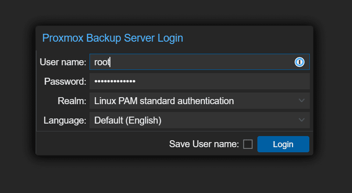Screen dimensions: 352x193
Task: Place cursor on the "root" text
Action: pyautogui.click(x=102, y=62)
